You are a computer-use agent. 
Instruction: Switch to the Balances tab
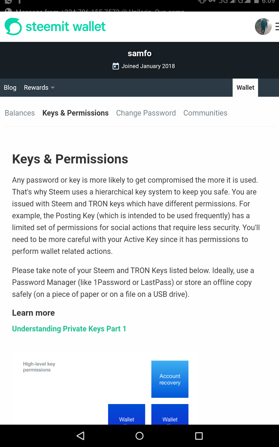(20, 113)
